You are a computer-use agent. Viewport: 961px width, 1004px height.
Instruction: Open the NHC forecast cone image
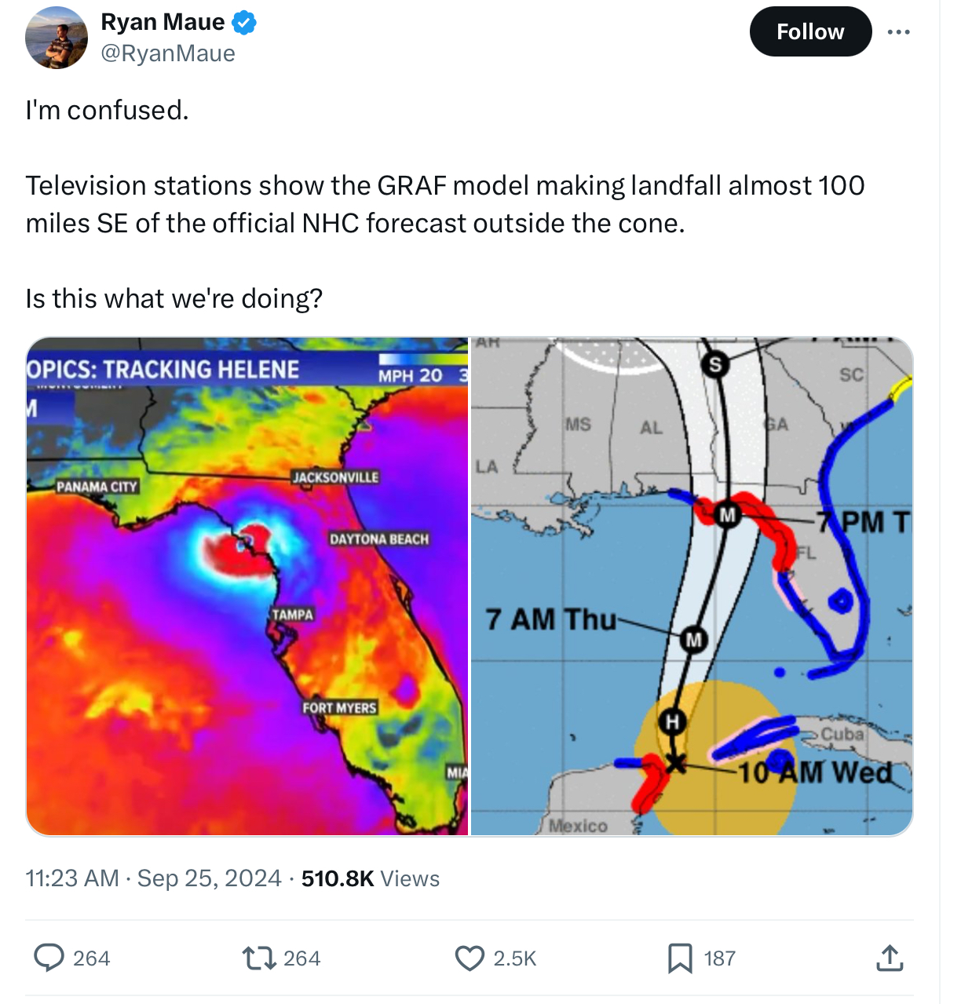tap(692, 586)
